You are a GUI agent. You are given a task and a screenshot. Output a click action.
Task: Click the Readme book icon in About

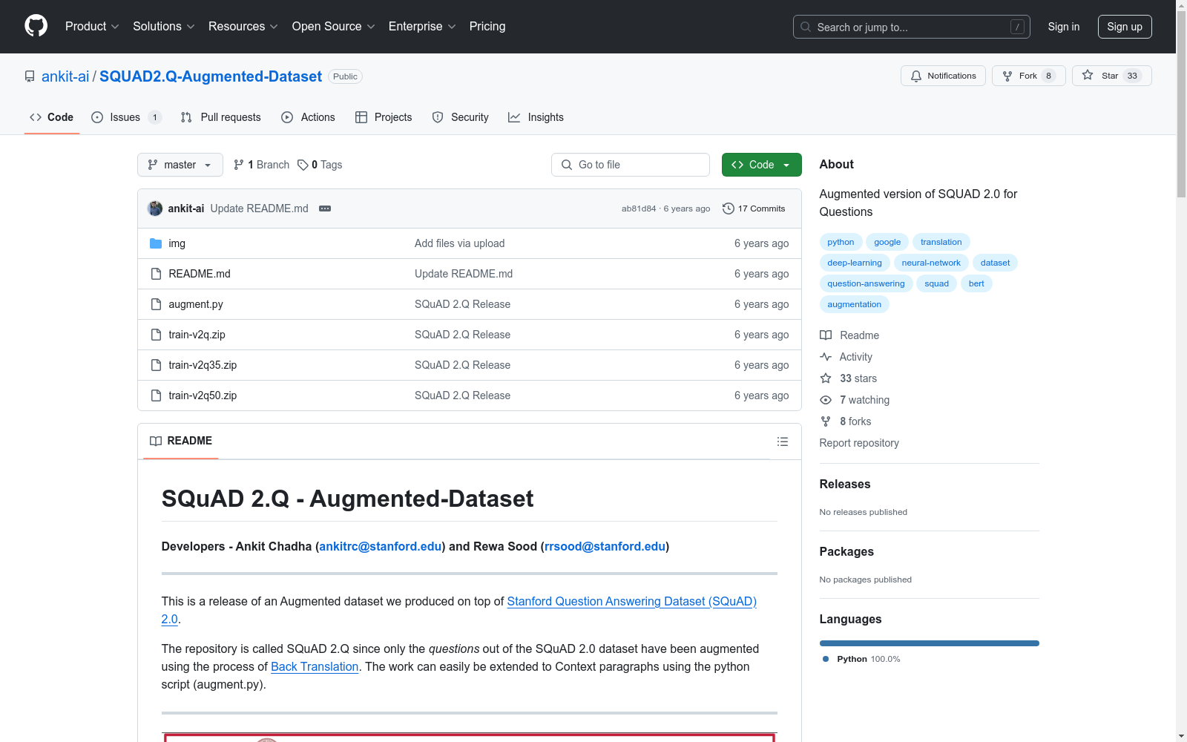tap(826, 335)
